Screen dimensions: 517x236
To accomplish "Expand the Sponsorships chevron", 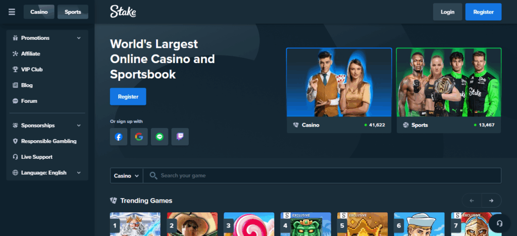I will (x=79, y=126).
